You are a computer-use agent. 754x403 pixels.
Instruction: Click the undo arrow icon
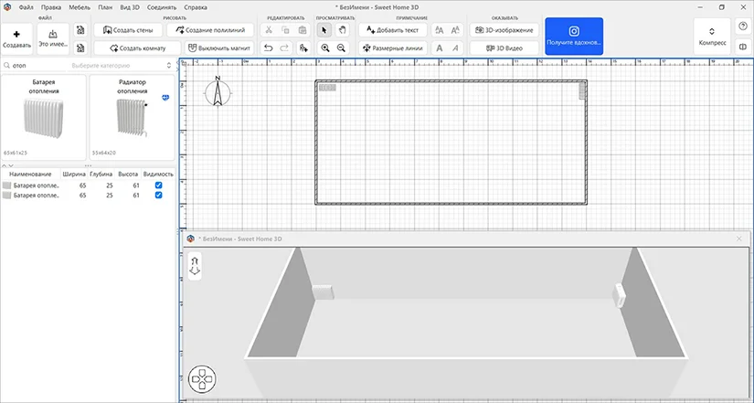click(x=269, y=48)
